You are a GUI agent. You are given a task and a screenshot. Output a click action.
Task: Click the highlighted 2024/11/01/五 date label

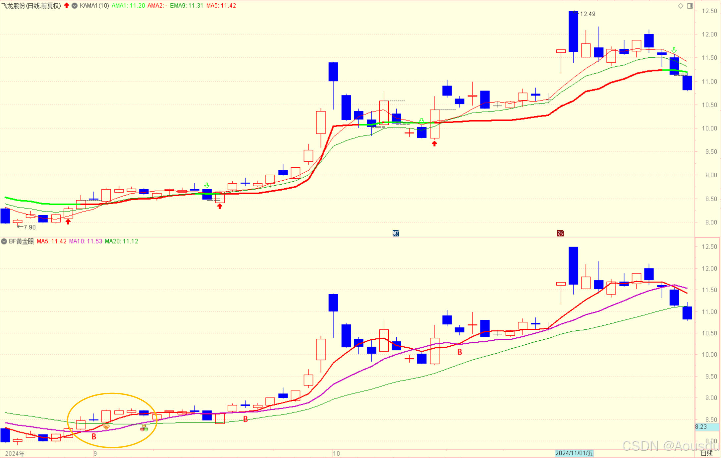pyautogui.click(x=574, y=453)
